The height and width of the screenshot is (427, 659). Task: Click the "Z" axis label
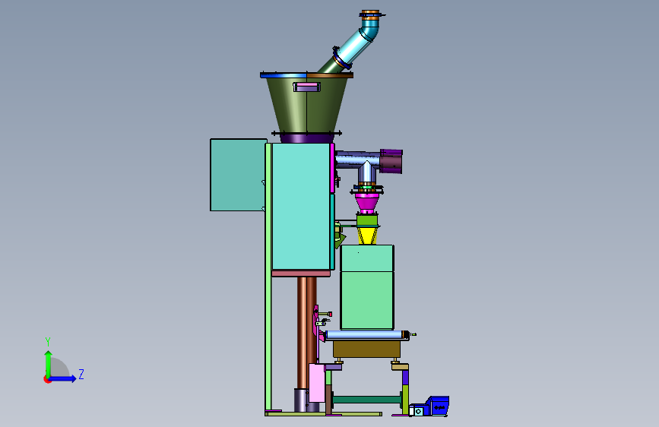(81, 374)
